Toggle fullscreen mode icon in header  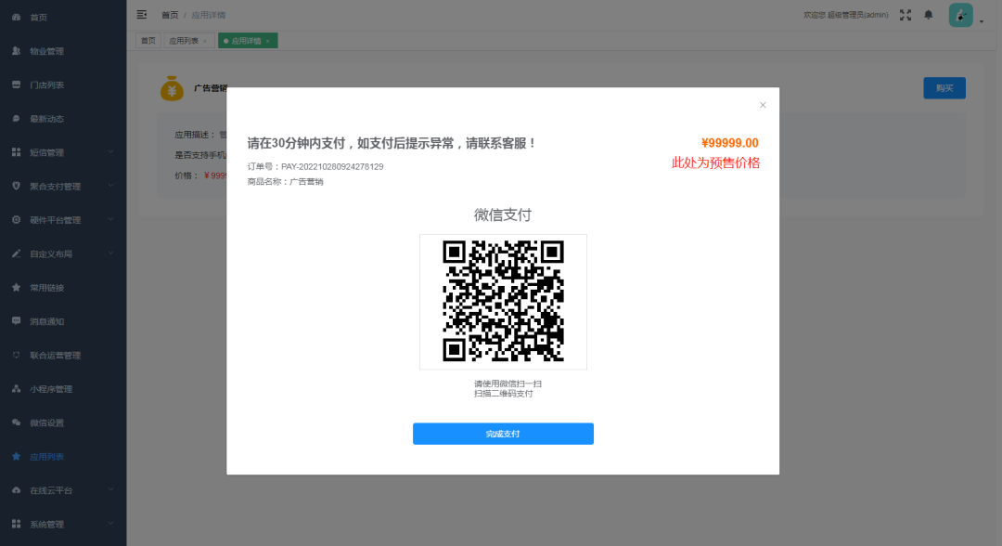(x=906, y=15)
